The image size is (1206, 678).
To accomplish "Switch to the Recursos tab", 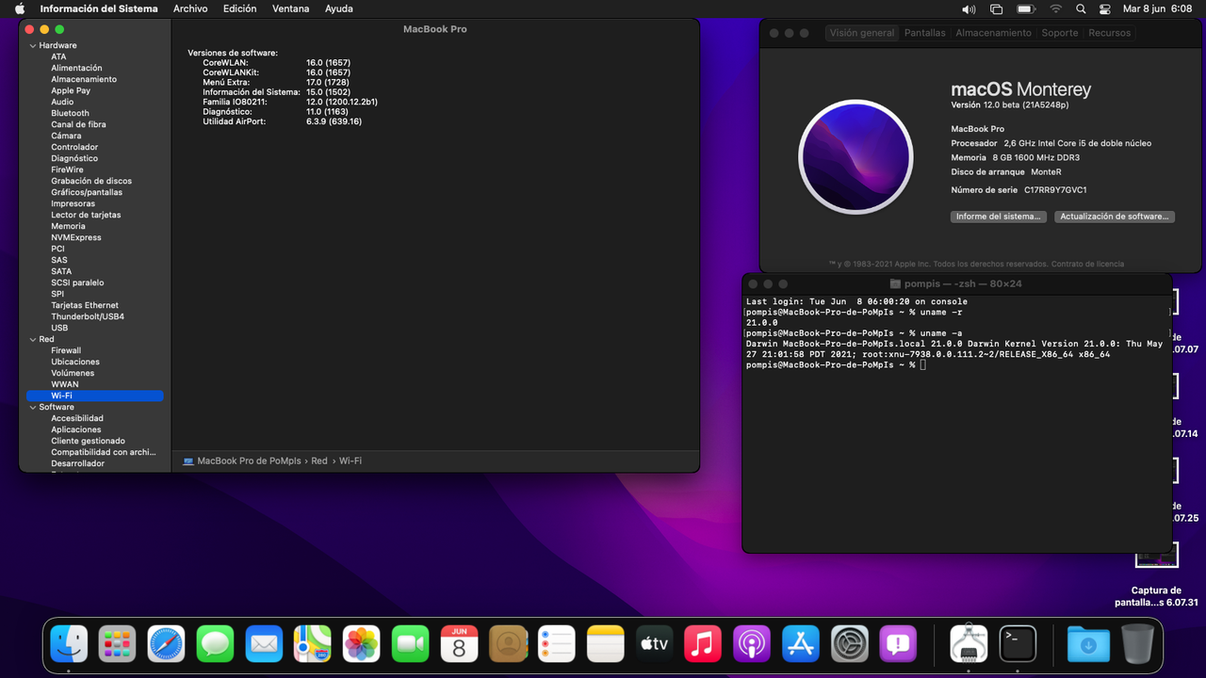I will click(1109, 32).
